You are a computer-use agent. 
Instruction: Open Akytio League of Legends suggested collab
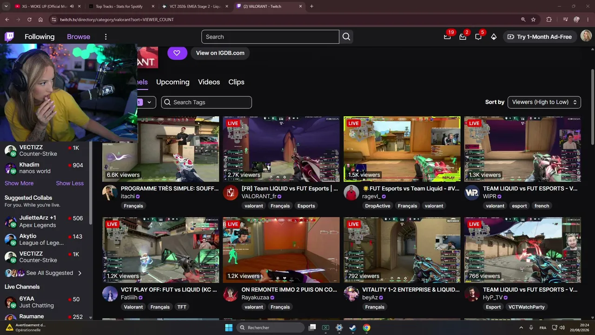tap(44, 239)
